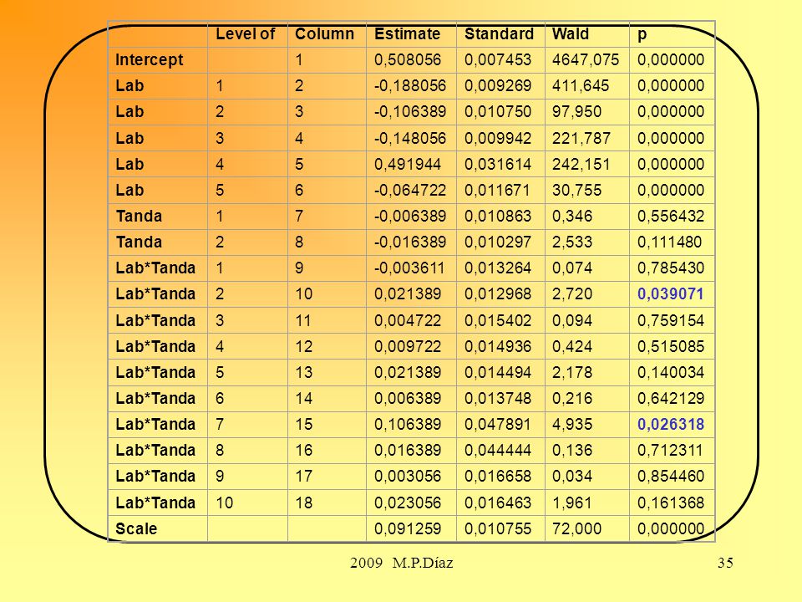This screenshot has width=802, height=602.
Task: Click standard error 0,012968
Action: coord(498,293)
